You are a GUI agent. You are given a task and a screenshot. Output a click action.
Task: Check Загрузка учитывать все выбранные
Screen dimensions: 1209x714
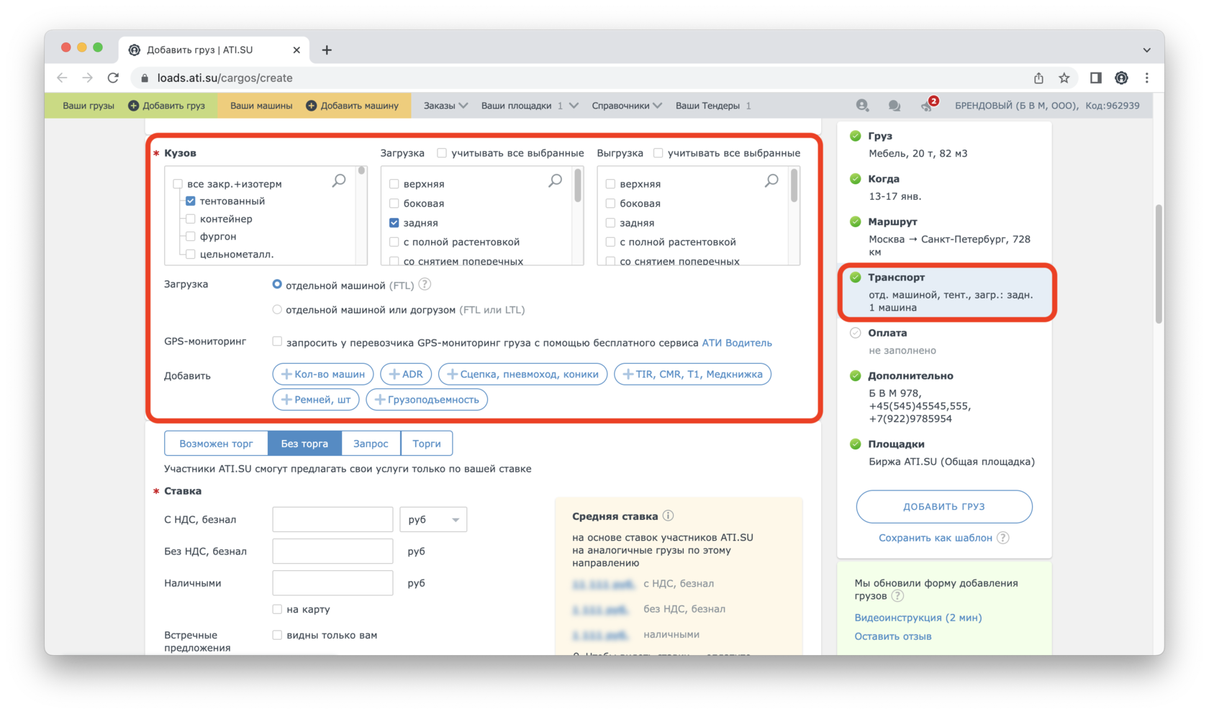(442, 153)
